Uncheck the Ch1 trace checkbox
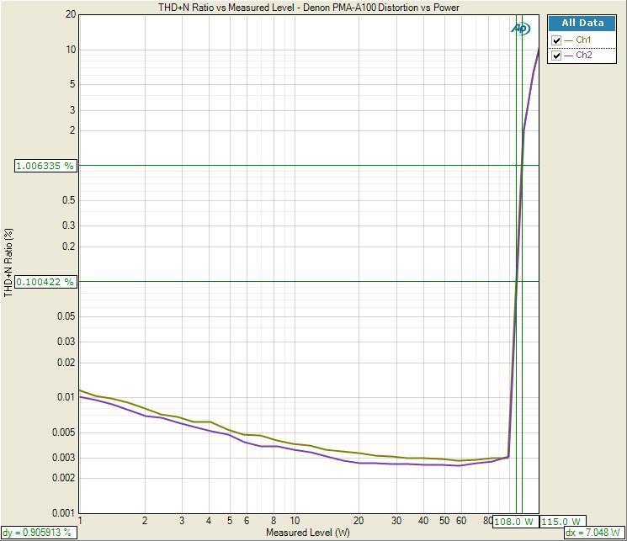 coord(556,40)
